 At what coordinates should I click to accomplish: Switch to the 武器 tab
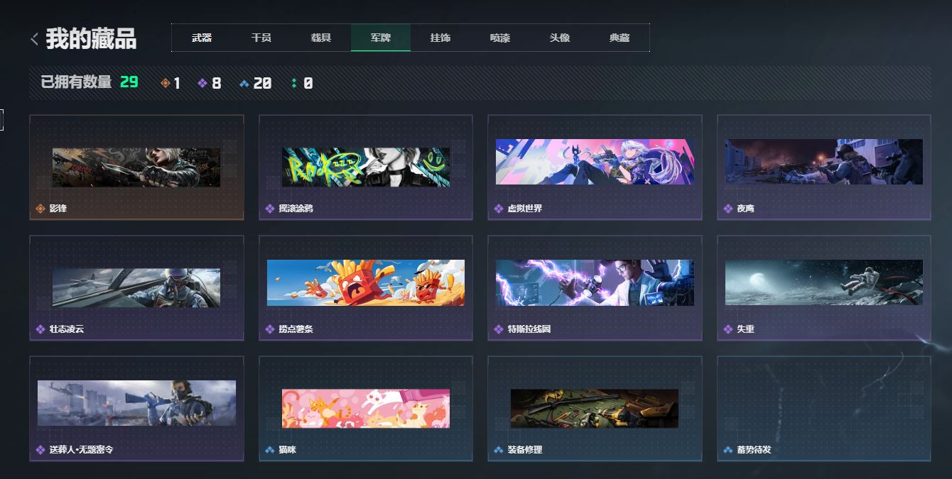[x=201, y=38]
